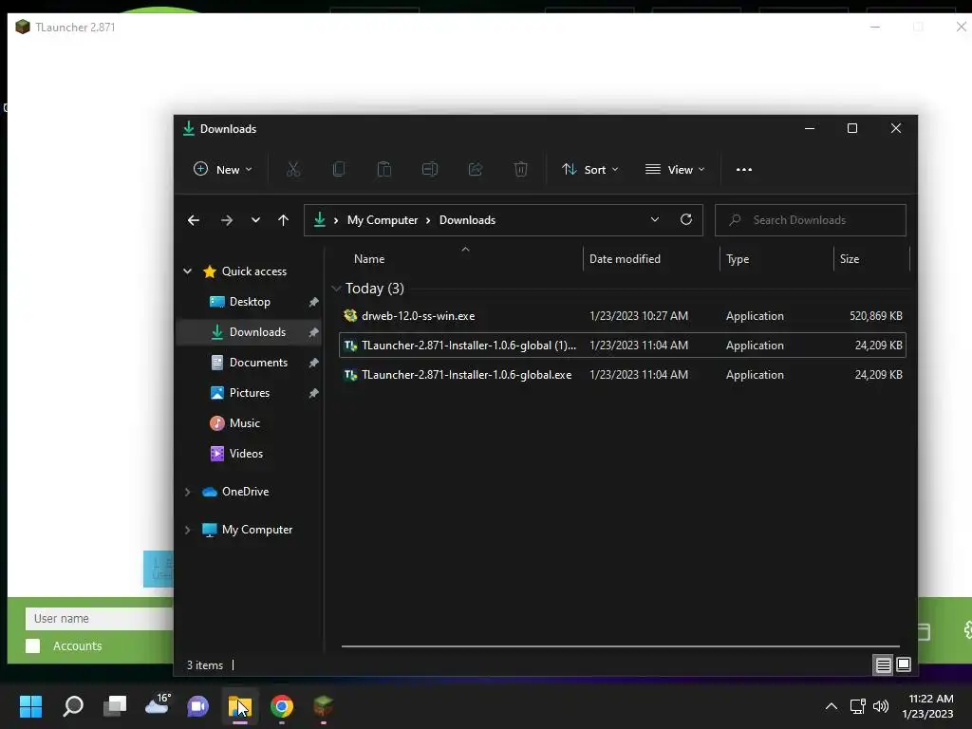Select TLauncher-2.871-Installer-1.0.6-global.exe file
This screenshot has width=972, height=729.
[623, 375]
